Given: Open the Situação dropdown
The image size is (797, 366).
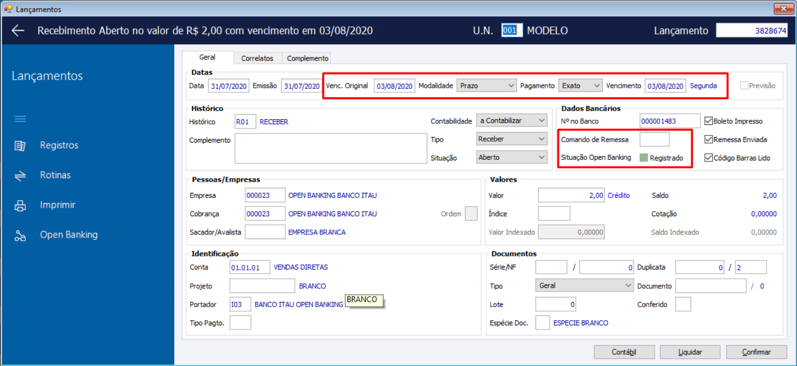Looking at the screenshot, I should (512, 157).
